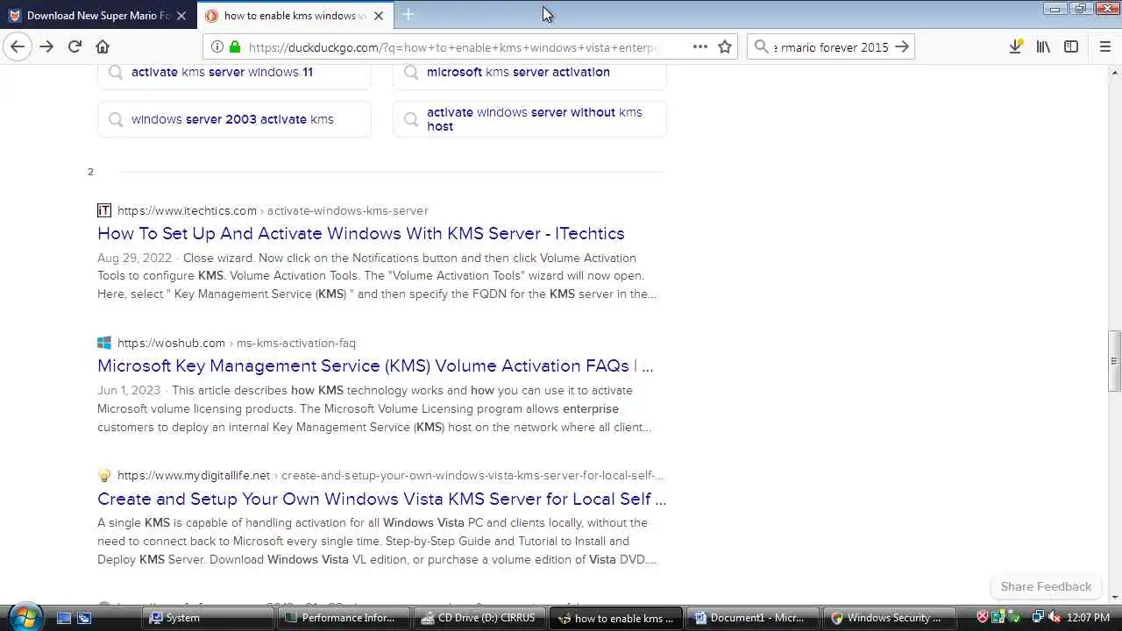The height and width of the screenshot is (631, 1122).
Task: Switch to Performance Information taskbar window
Action: click(344, 618)
